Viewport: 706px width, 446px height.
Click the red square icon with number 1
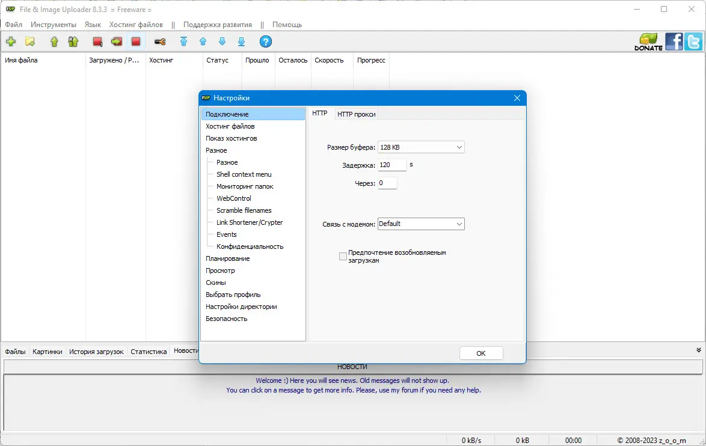point(97,42)
